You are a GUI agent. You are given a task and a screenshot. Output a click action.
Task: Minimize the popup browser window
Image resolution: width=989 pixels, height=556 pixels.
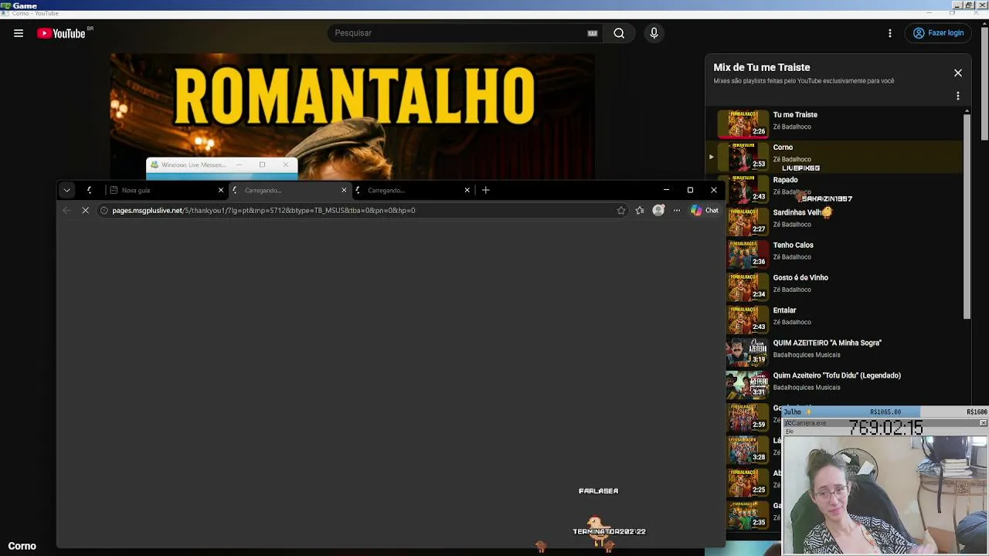tap(666, 190)
